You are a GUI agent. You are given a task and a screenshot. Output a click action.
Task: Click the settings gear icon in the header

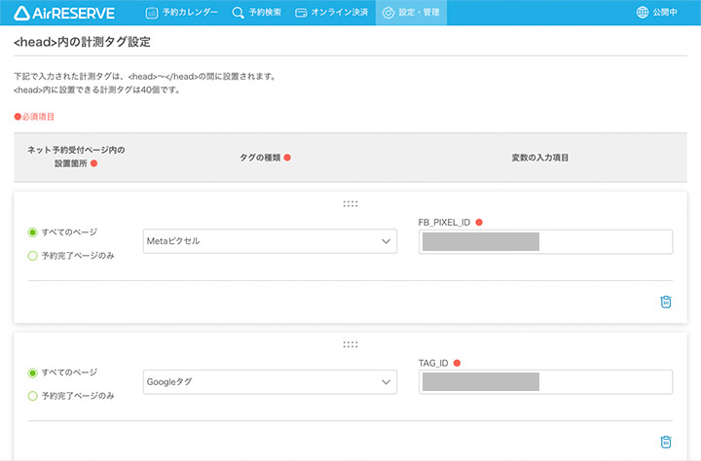pos(388,13)
